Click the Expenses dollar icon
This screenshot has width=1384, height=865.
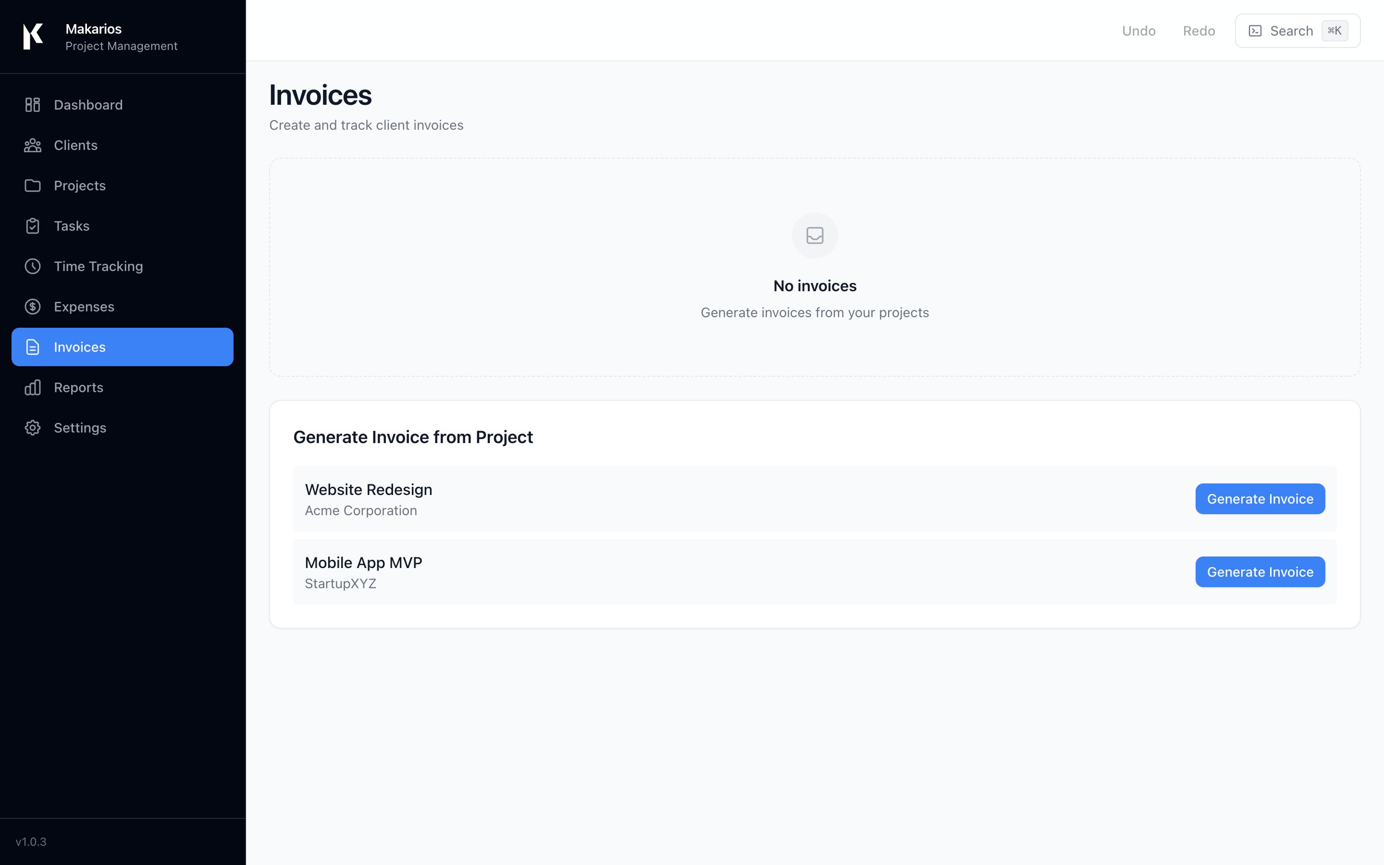(x=33, y=307)
